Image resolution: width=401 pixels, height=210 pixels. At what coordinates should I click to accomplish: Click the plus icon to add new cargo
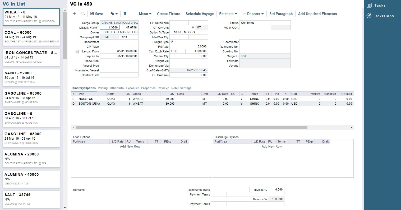point(74,14)
